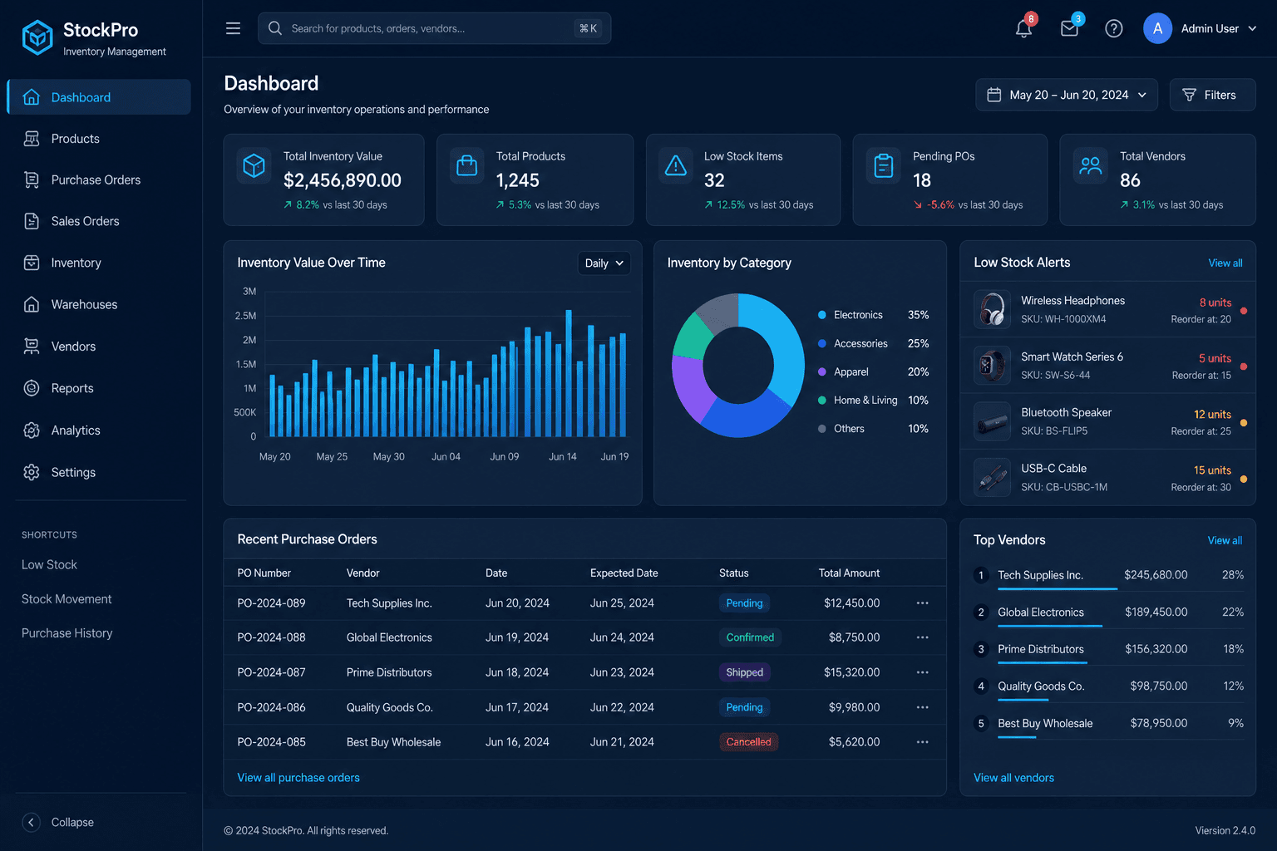Open the messages envelope icon
Viewport: 1277px width, 851px height.
(x=1070, y=28)
